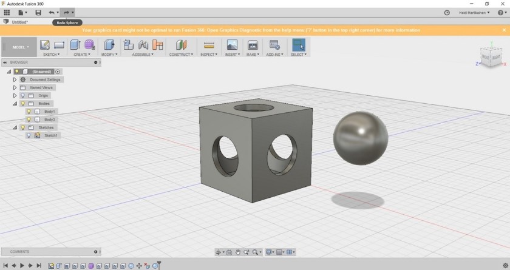This screenshot has width=510, height=270.
Task: Toggle the Origin folder visibility bulb
Action: (x=22, y=95)
